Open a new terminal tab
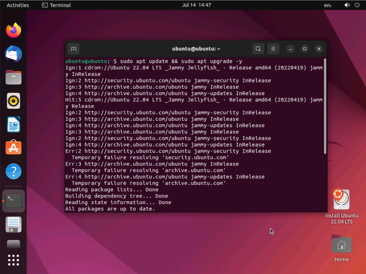This screenshot has width=366, height=274. 74,49
